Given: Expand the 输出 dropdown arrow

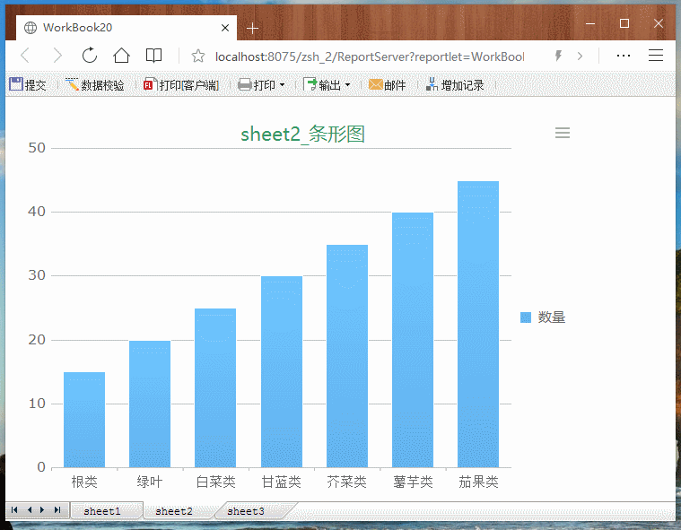Looking at the screenshot, I should (348, 85).
